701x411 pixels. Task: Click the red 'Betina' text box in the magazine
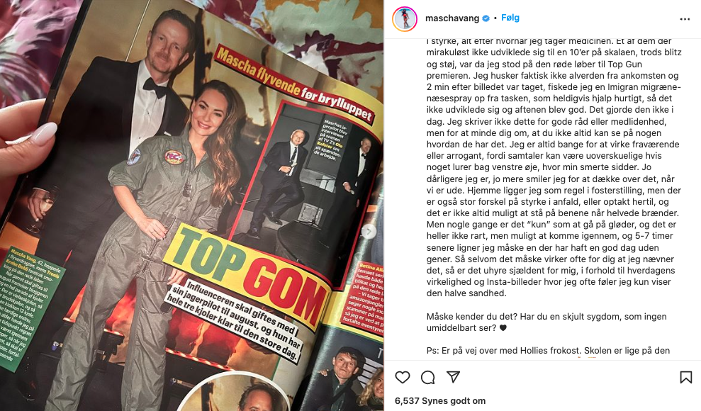366,298
